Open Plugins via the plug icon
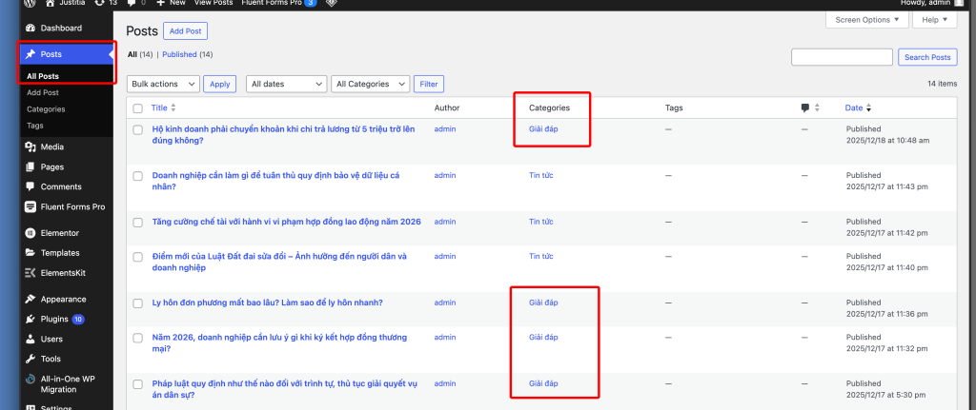 (x=30, y=319)
